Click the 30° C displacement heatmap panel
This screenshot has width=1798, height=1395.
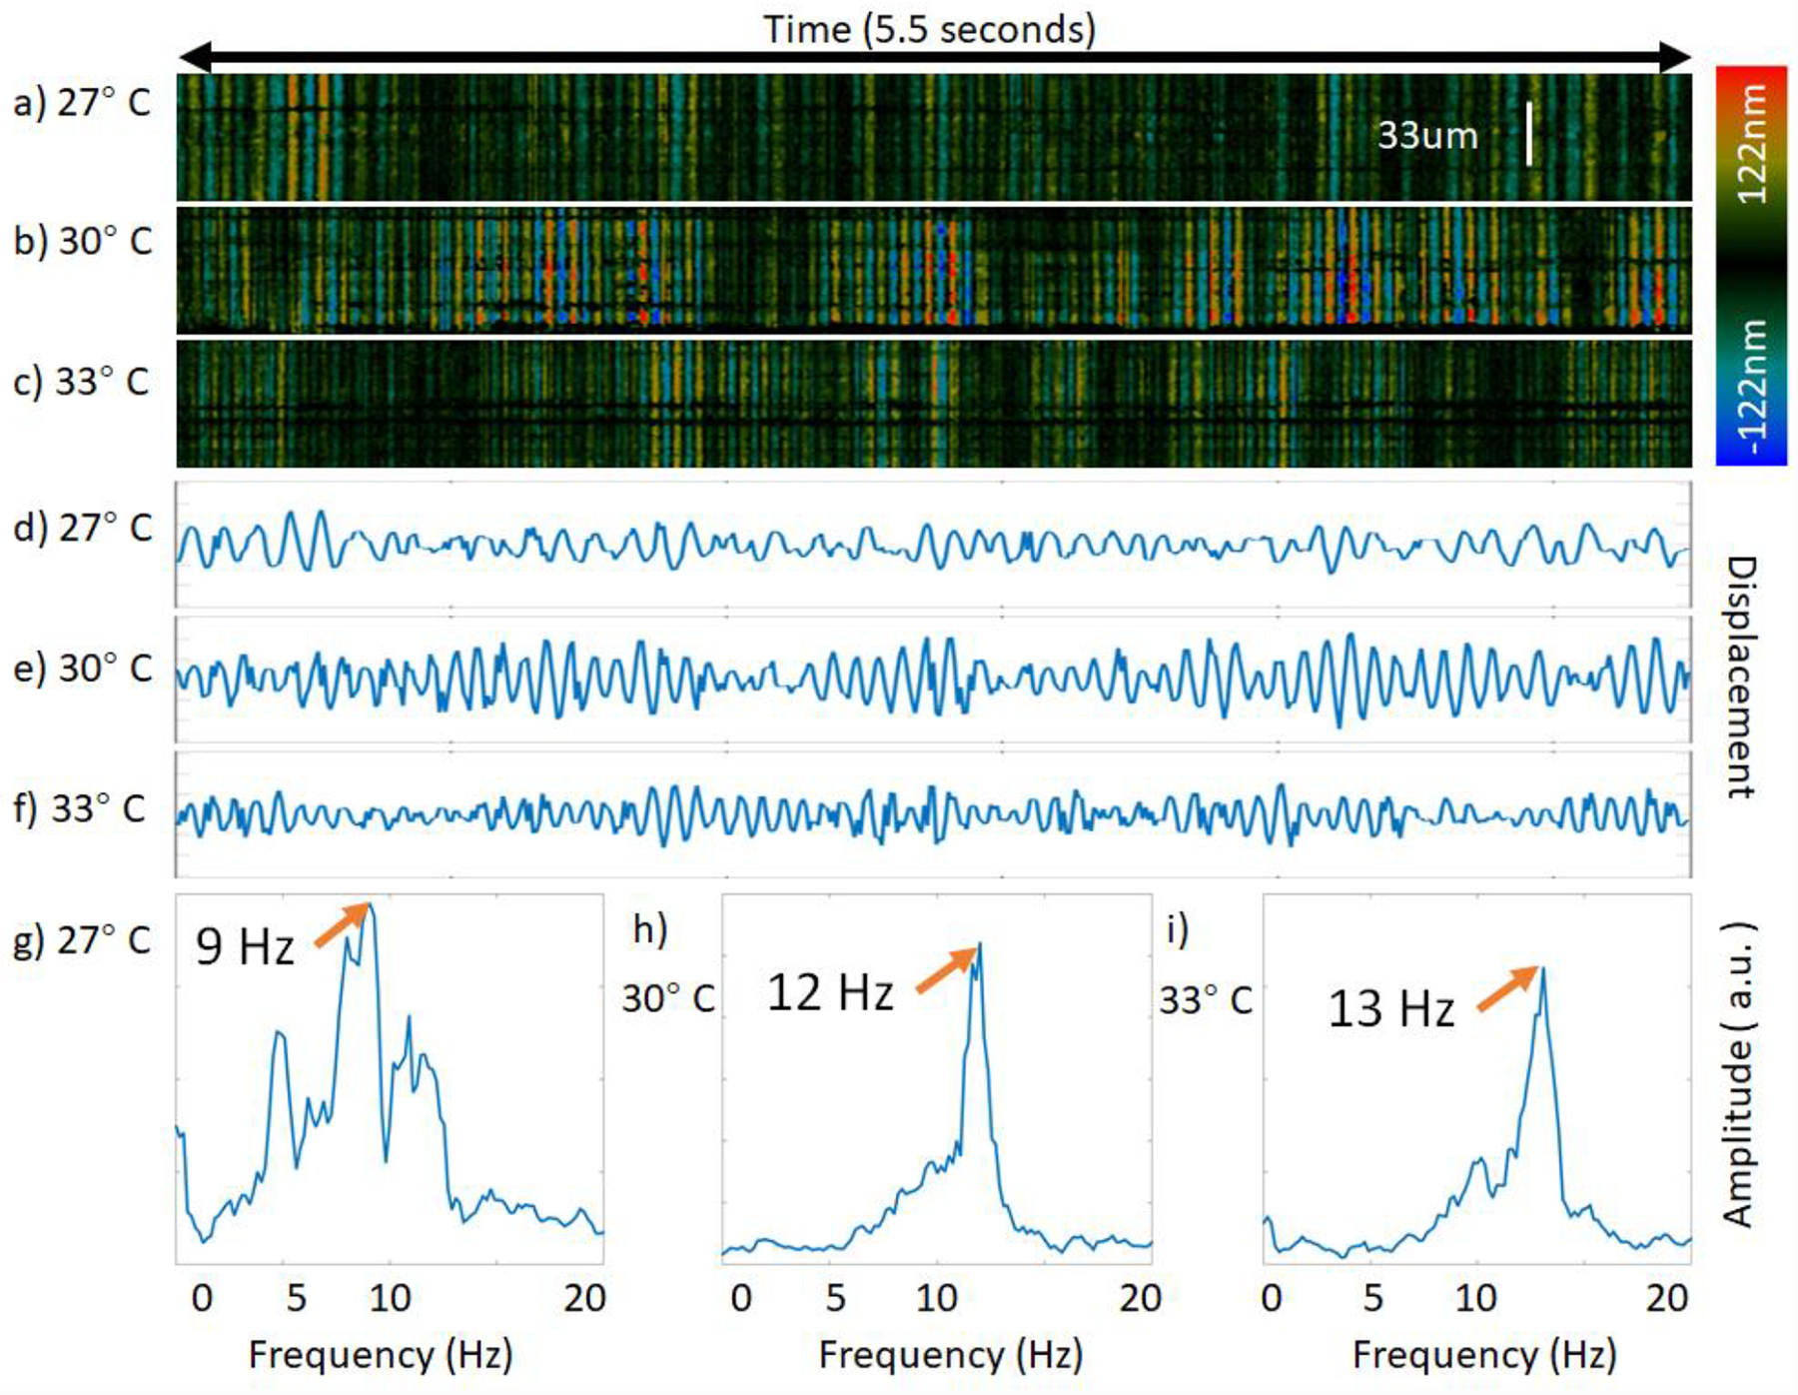point(934,270)
